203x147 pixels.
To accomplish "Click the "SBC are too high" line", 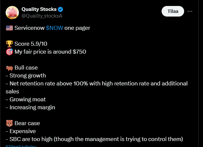I will [94, 138].
